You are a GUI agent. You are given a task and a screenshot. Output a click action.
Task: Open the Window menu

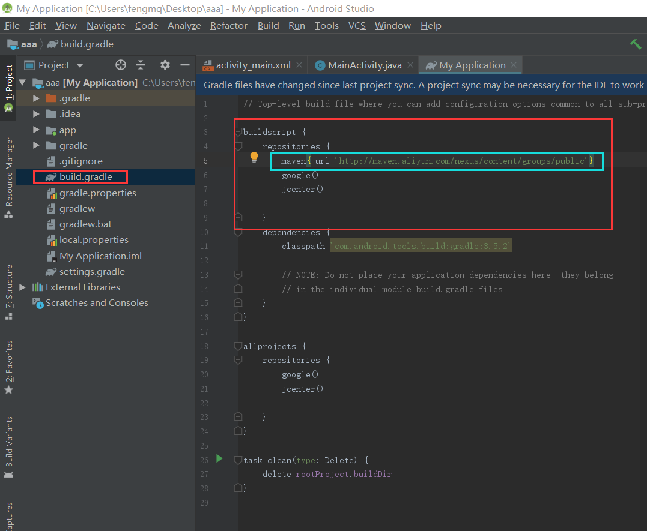[392, 26]
